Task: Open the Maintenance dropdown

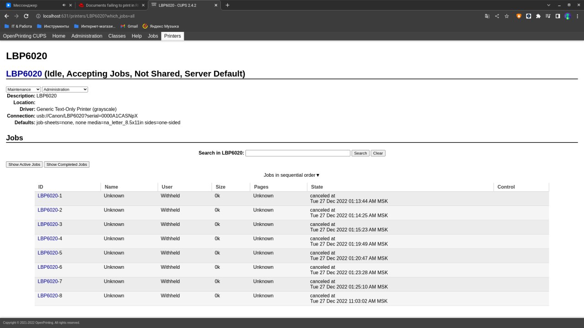Action: click(23, 90)
